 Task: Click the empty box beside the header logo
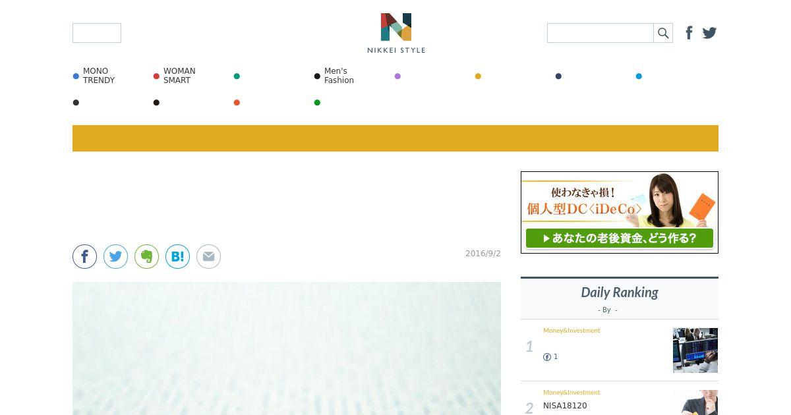pos(97,33)
